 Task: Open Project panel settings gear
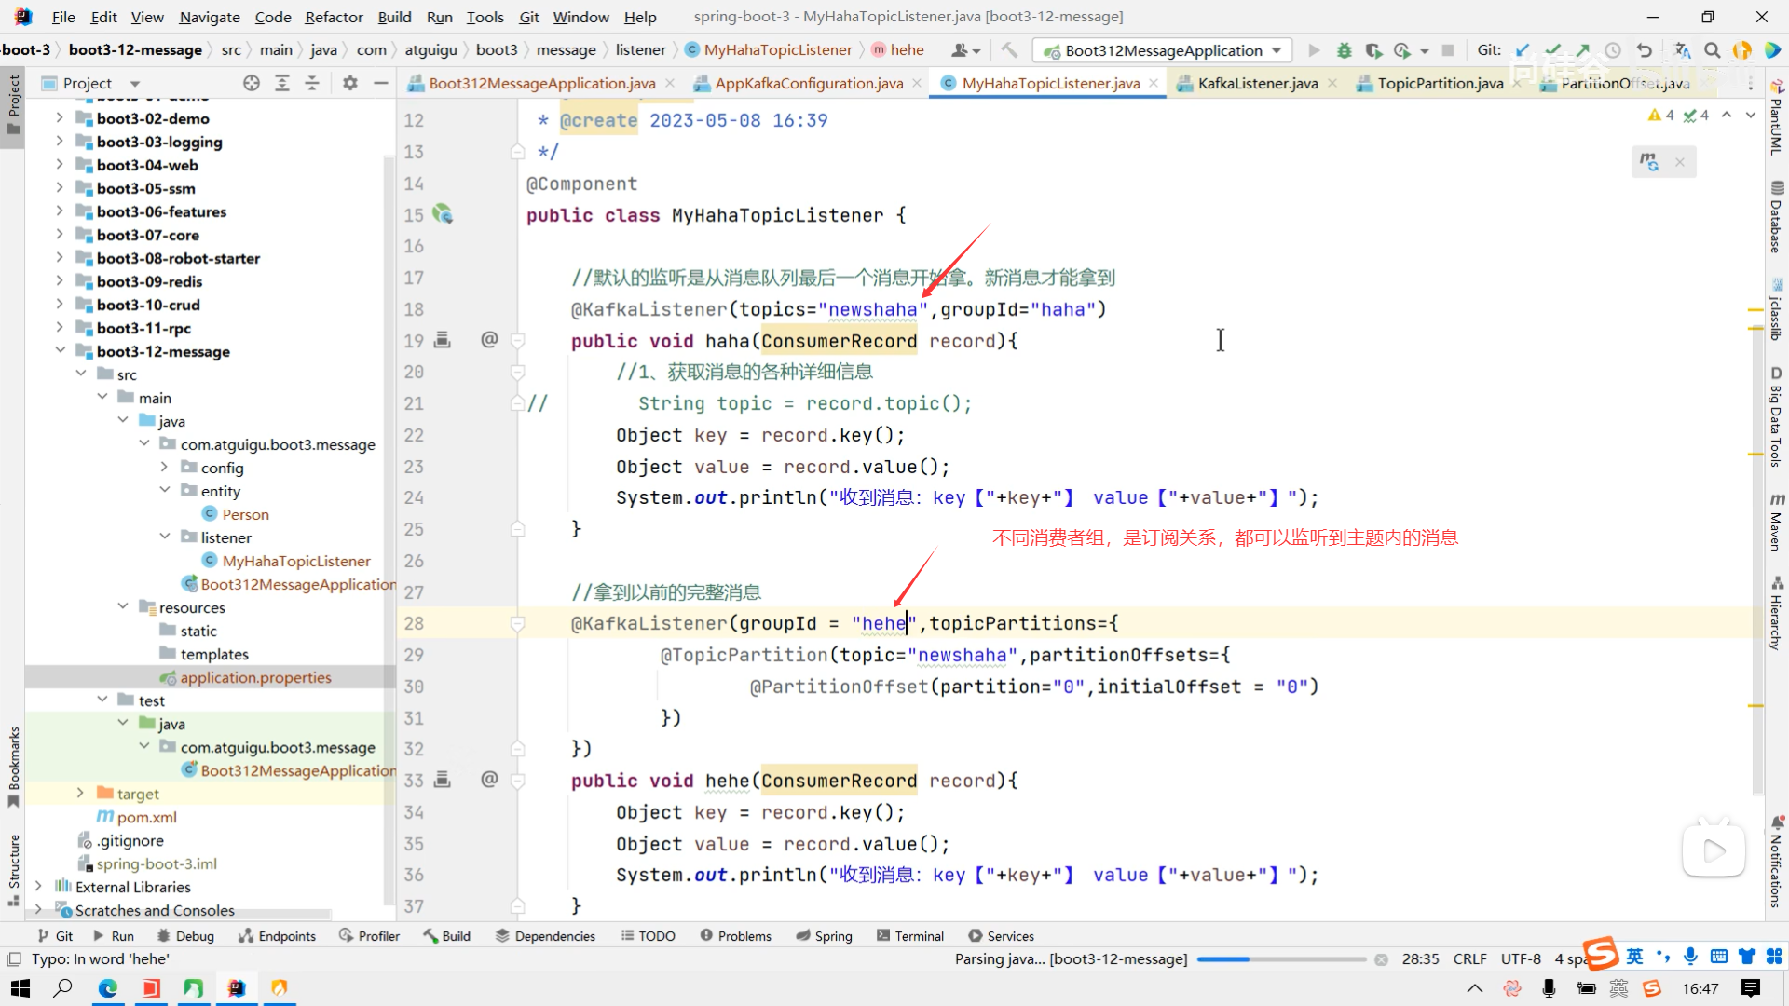pyautogui.click(x=350, y=83)
